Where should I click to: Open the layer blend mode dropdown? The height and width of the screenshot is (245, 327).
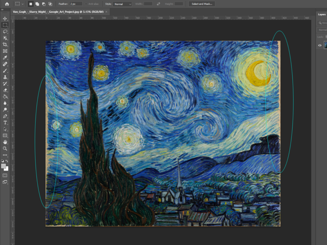(323, 30)
